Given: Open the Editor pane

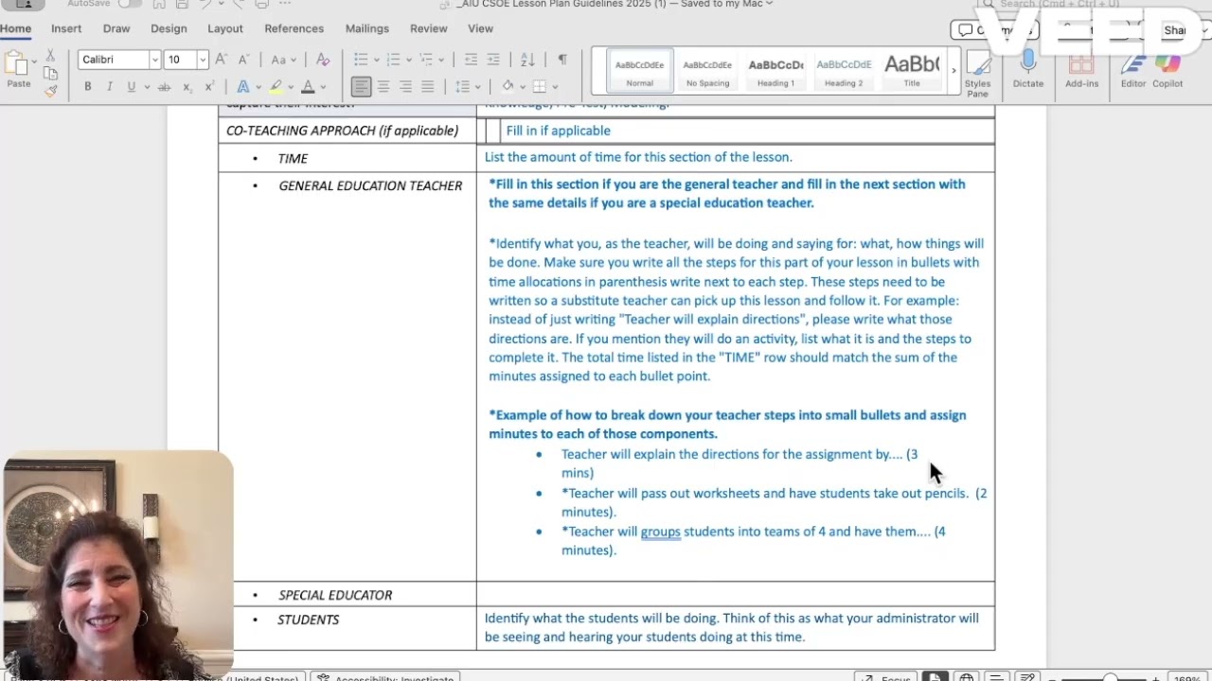Looking at the screenshot, I should click(x=1133, y=70).
